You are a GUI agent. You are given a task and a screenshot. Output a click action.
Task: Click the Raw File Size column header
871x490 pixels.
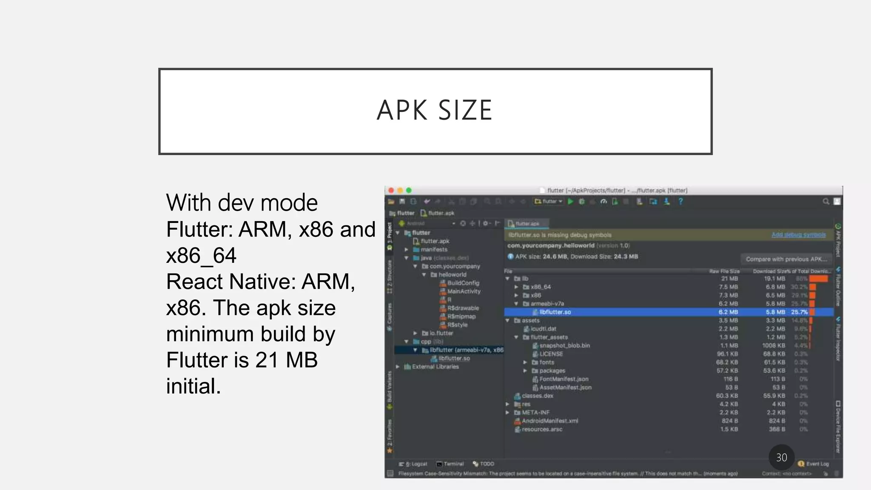tap(724, 271)
